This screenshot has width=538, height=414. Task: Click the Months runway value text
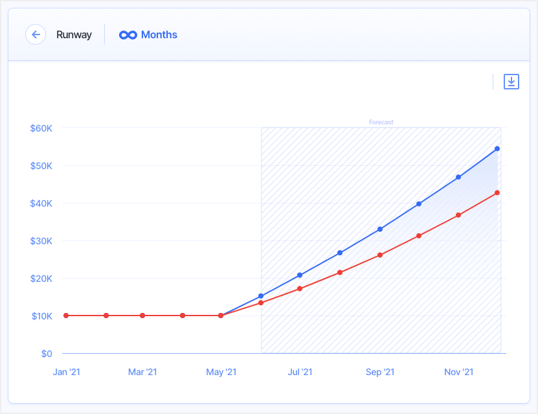coord(159,35)
